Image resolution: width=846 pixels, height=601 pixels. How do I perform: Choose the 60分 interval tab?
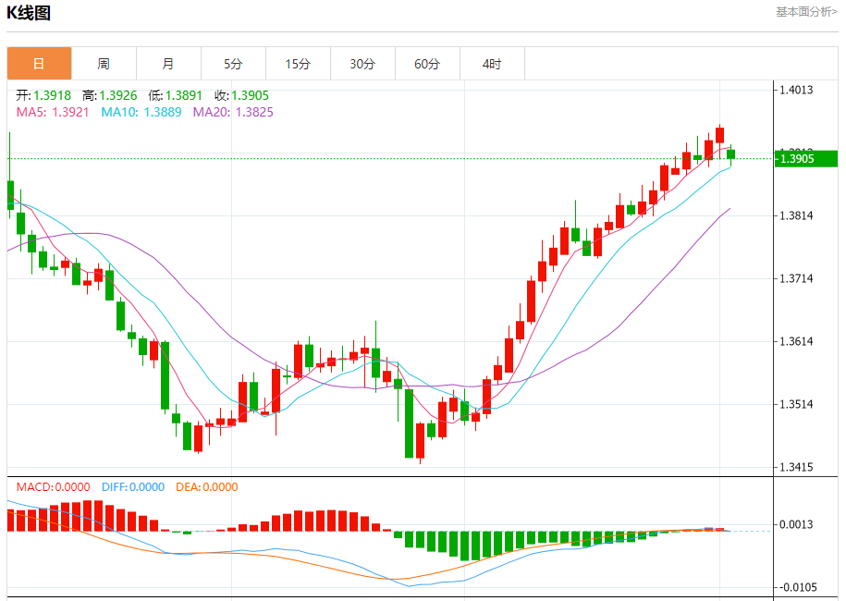coord(427,64)
